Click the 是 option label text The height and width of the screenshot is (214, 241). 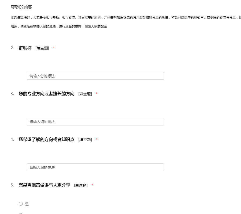[x=27, y=204]
